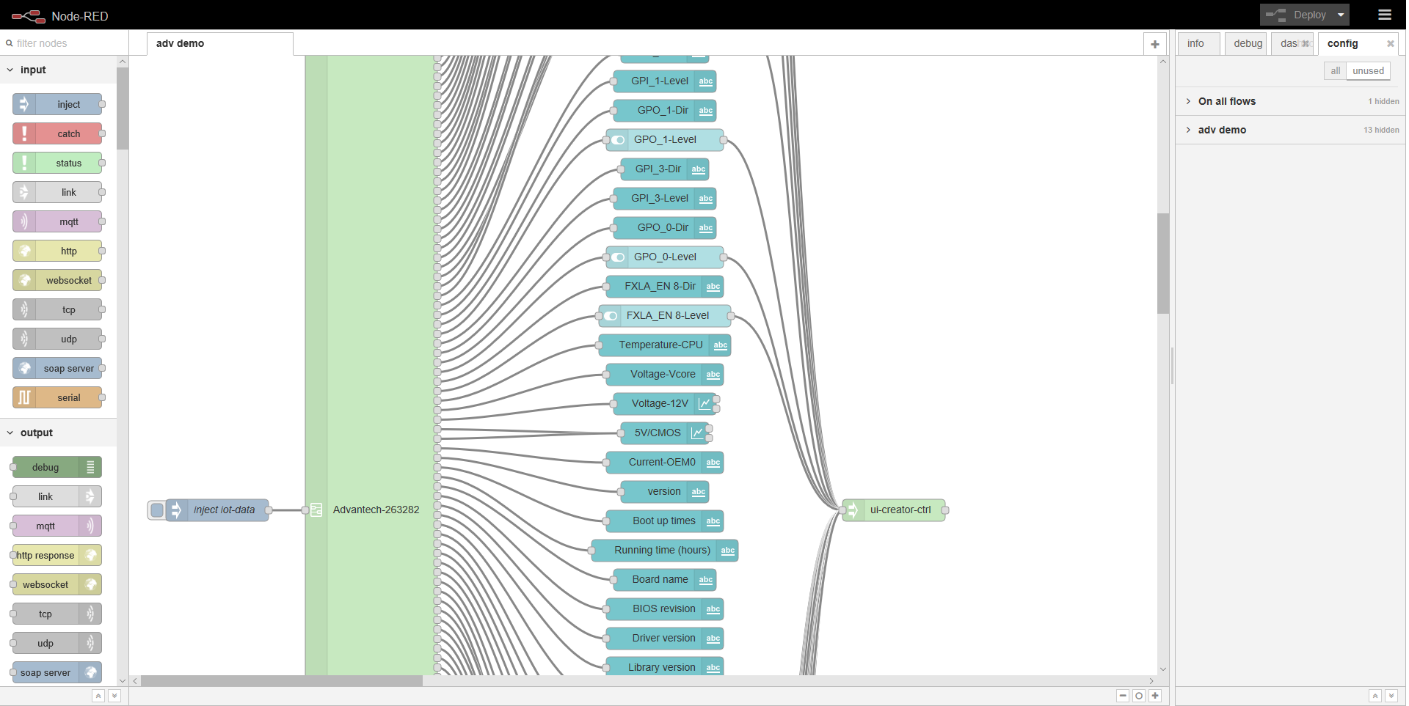
Task: Switch to the debug sidebar tab
Action: click(1248, 43)
